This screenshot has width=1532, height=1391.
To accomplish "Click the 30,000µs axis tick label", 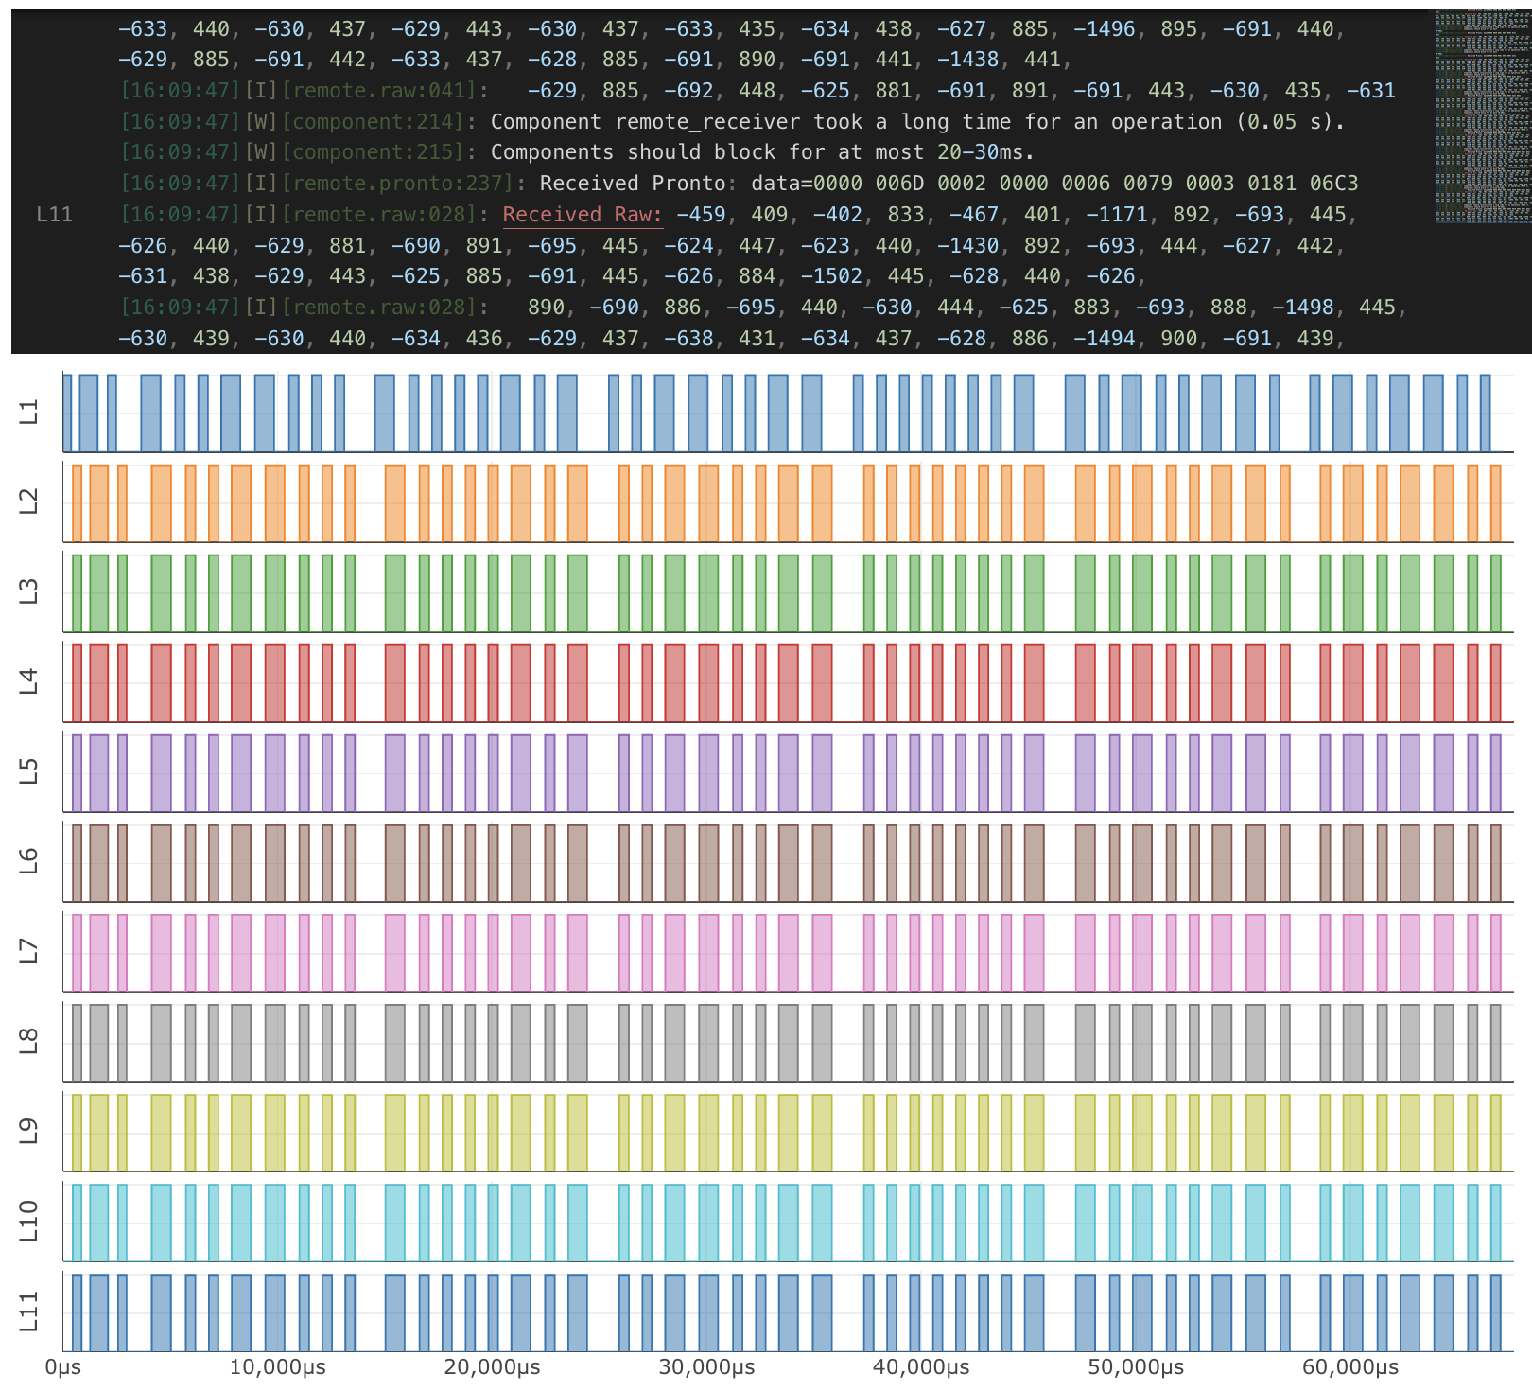I will pos(707,1368).
